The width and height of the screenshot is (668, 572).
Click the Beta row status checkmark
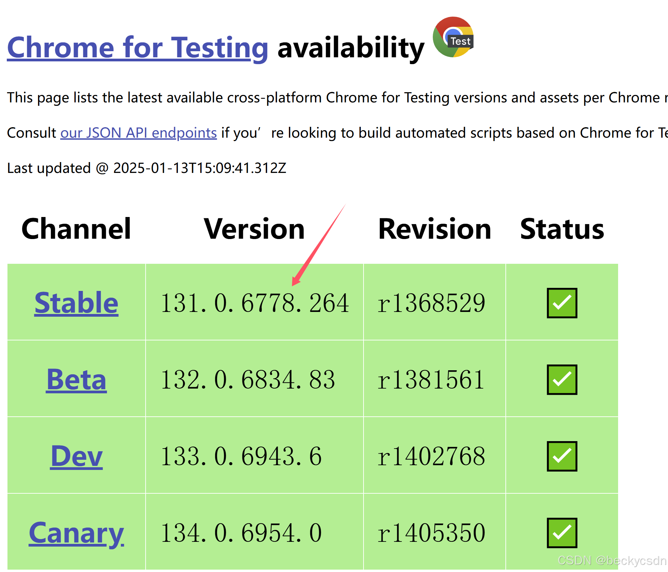(x=562, y=379)
